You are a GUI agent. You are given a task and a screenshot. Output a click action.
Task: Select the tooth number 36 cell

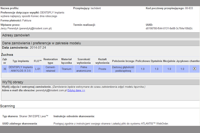5,69
